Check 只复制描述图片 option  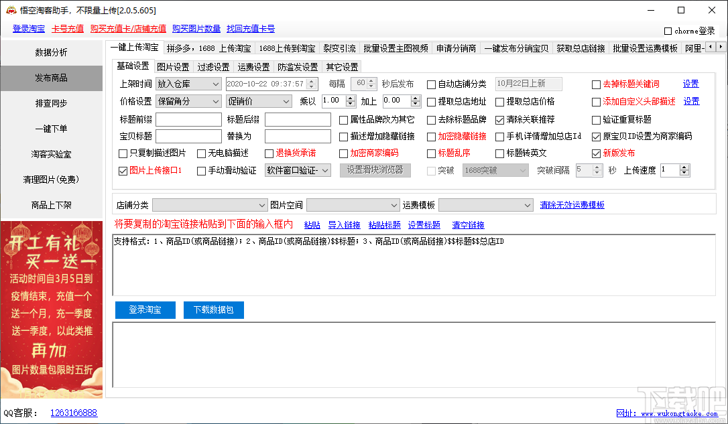click(x=123, y=153)
